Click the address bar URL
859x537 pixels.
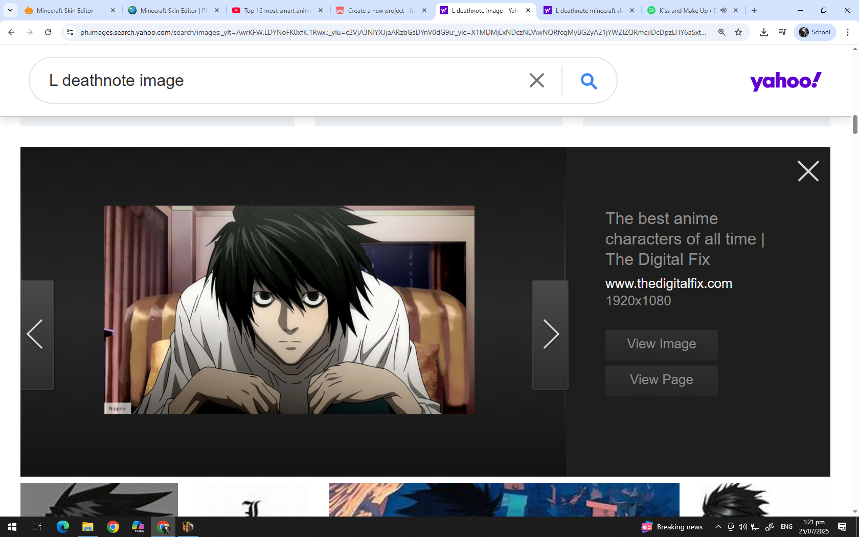[393, 32]
